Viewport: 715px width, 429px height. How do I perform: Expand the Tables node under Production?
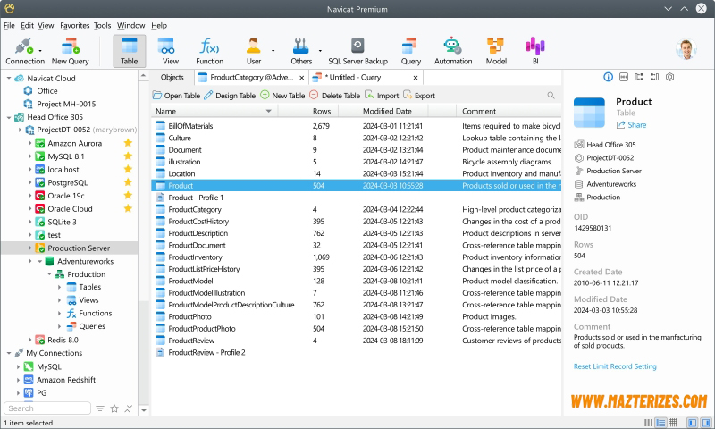click(x=59, y=287)
